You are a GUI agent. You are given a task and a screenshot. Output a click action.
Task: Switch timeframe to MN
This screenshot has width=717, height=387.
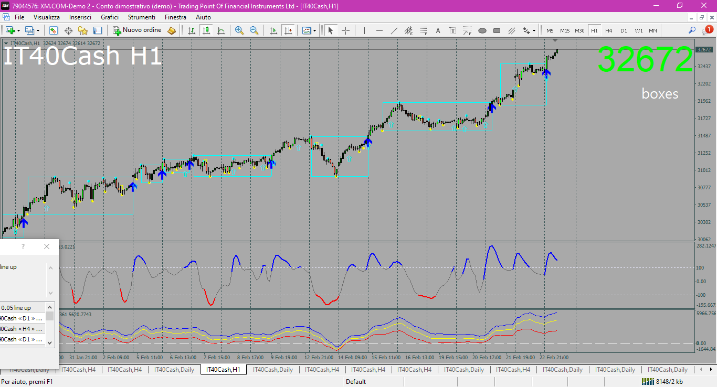pyautogui.click(x=652, y=30)
